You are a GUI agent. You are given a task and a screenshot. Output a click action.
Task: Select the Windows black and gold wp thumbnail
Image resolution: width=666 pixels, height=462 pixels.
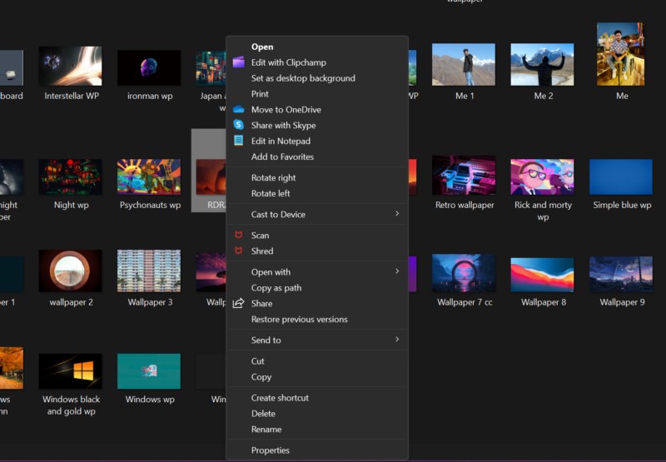tap(71, 371)
